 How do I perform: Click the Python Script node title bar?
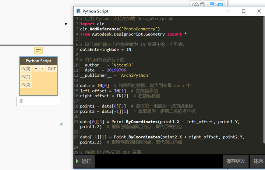coord(38,61)
